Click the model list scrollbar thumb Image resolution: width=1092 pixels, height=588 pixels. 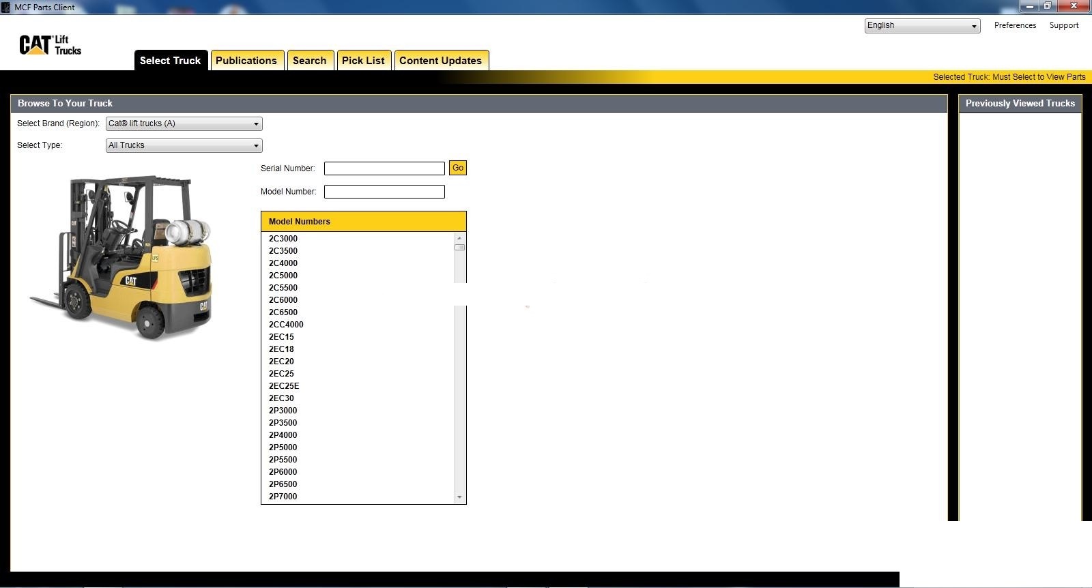(459, 247)
